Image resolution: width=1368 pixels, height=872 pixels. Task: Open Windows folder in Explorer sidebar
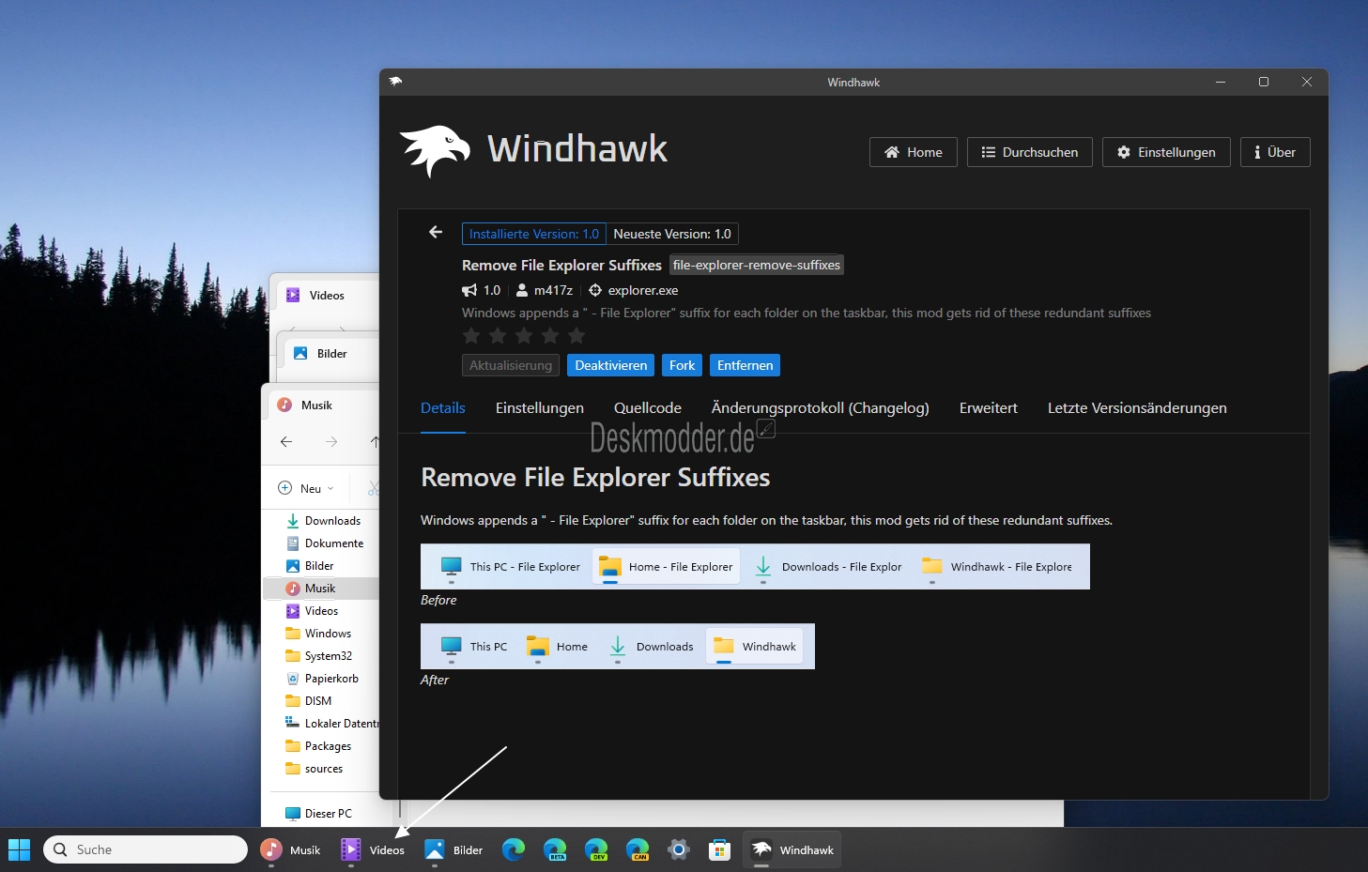point(322,634)
